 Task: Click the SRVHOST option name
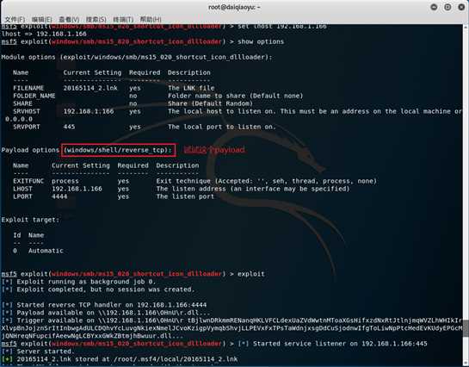coord(27,111)
